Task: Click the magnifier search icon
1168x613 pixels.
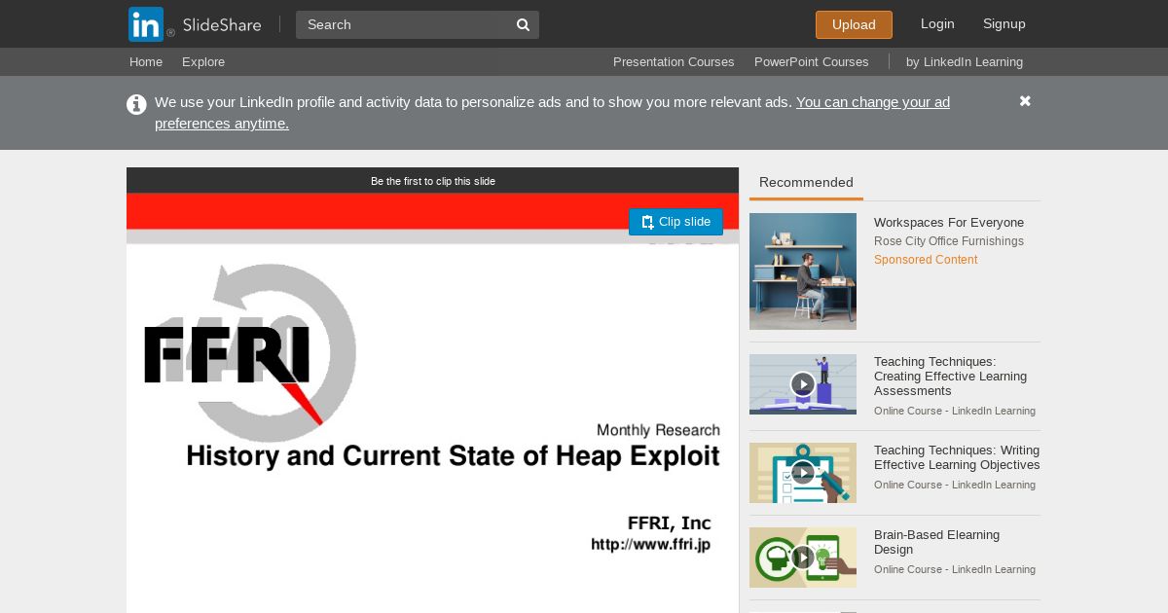Action: [x=523, y=24]
